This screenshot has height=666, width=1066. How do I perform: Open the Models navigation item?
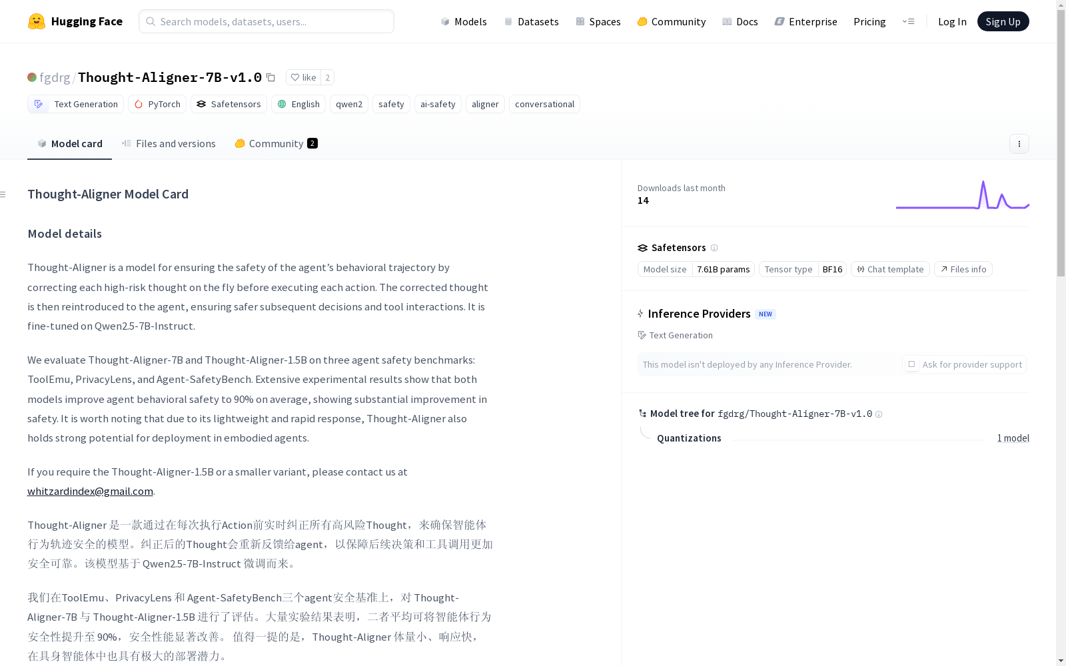[x=464, y=21]
